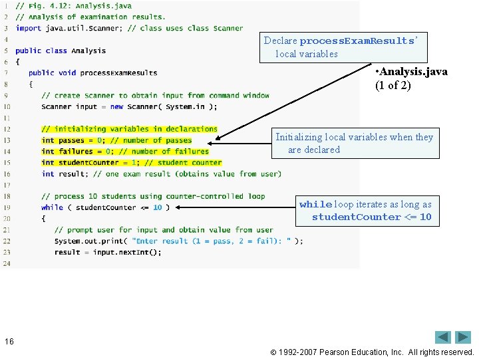Select the 'import java.util.Scanner;' code line
479x359 pixels.
tap(129, 28)
